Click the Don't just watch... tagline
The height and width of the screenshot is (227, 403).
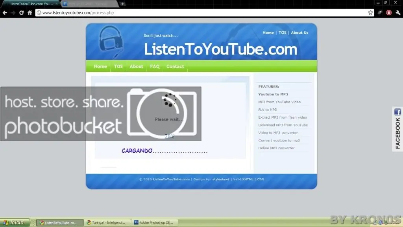161,36
